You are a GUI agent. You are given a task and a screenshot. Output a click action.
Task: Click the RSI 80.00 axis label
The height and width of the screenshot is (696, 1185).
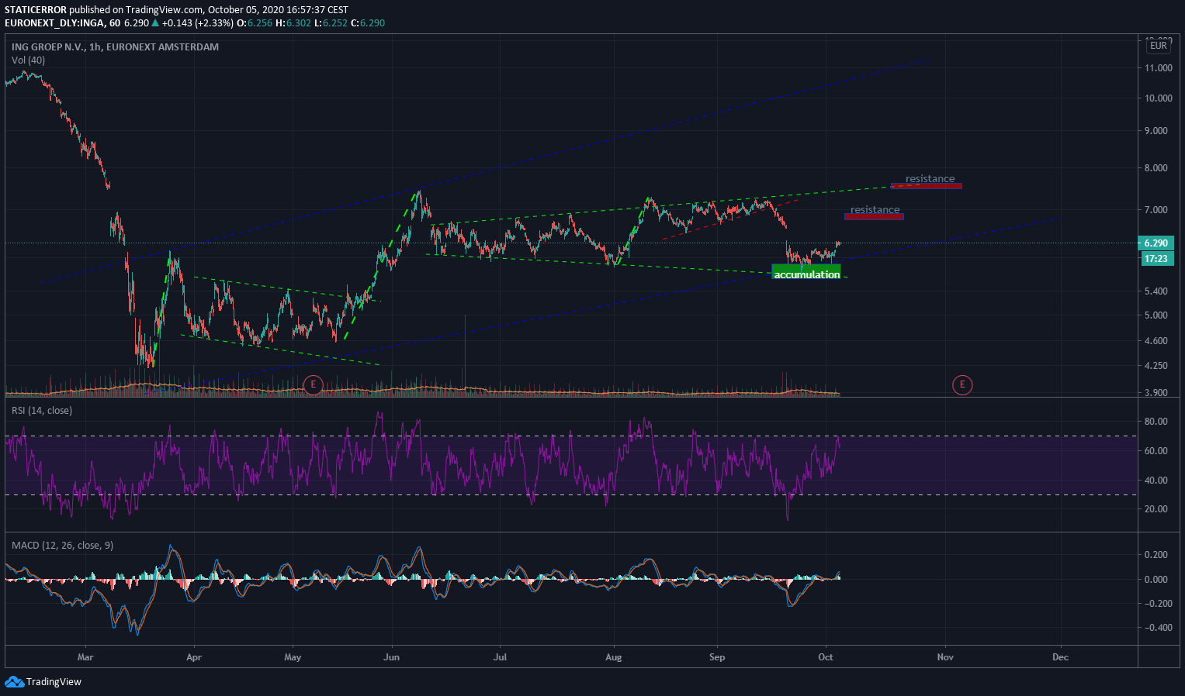click(x=1156, y=422)
